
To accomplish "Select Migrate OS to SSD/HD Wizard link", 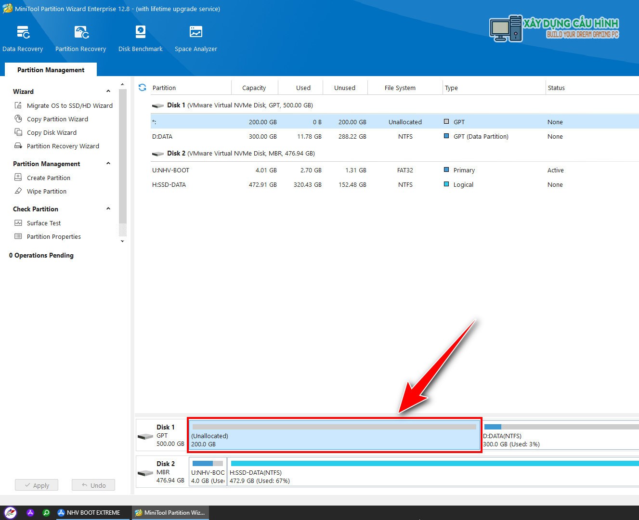I will 70,105.
